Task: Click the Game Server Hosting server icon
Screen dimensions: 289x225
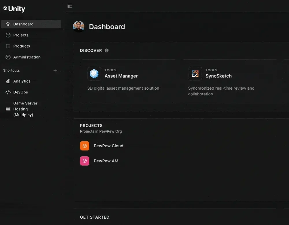Action: (x=8, y=109)
